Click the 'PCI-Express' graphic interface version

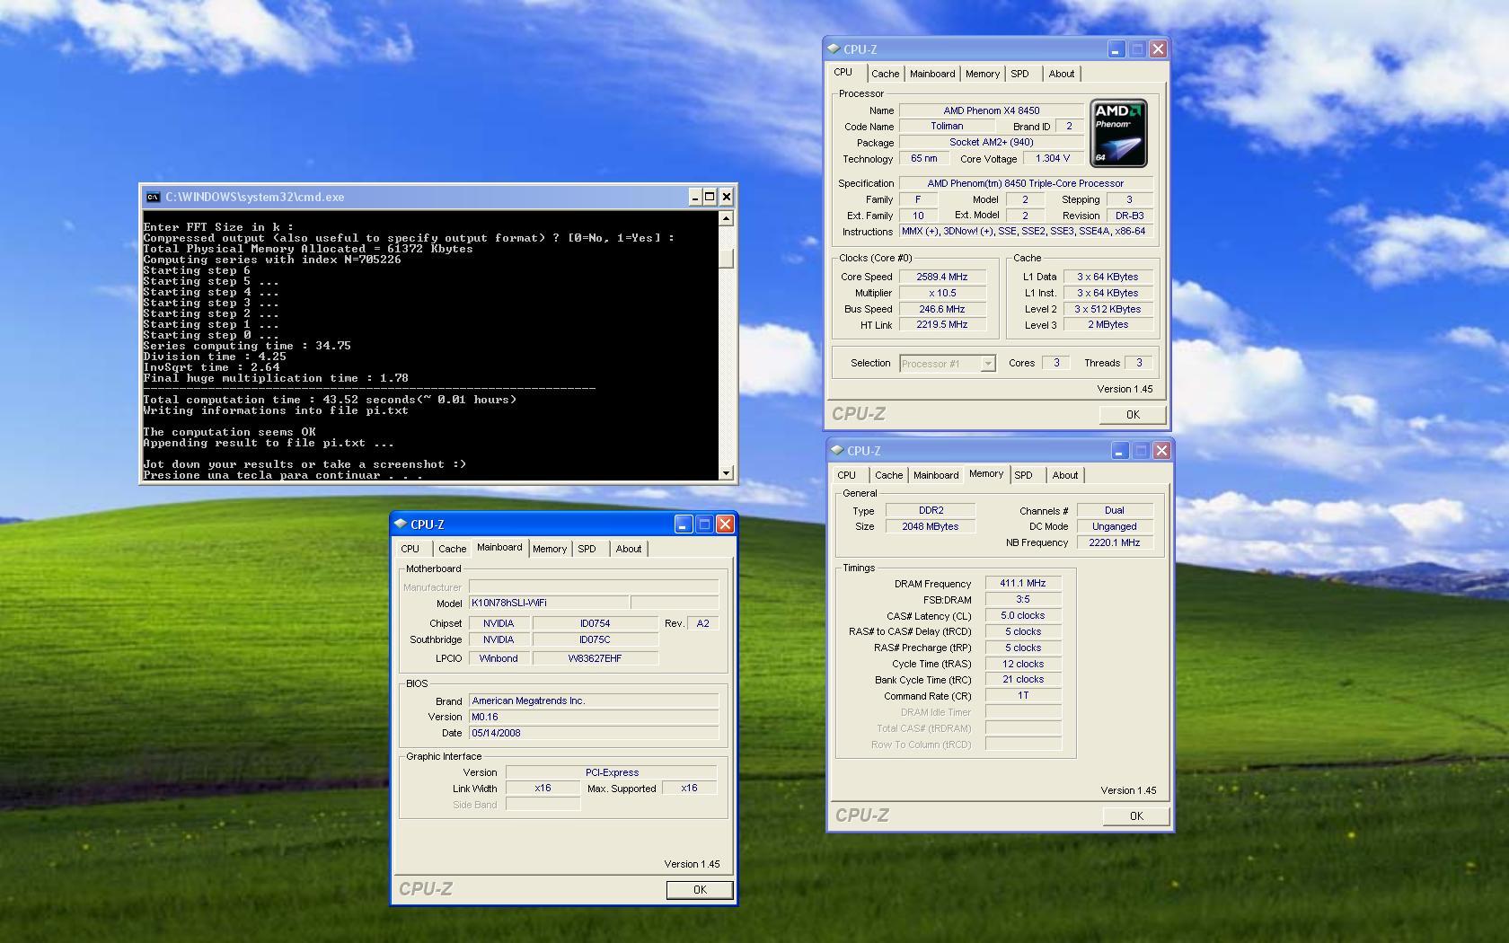point(612,772)
